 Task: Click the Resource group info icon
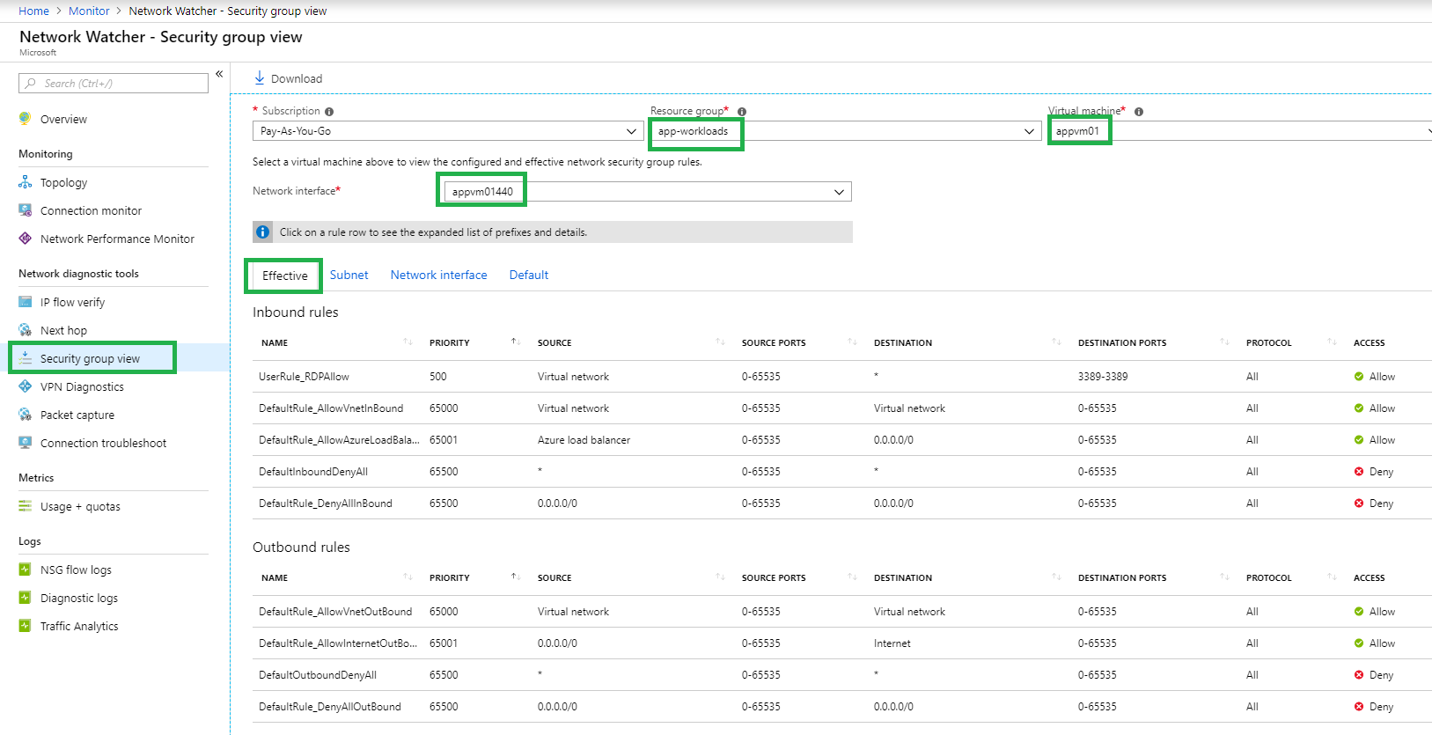(742, 112)
